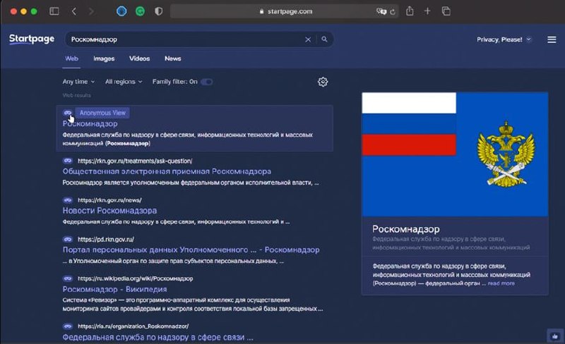Screen dimensions: 565x344
Task: Toggle the Safari sidebar icon
Action: click(54, 11)
